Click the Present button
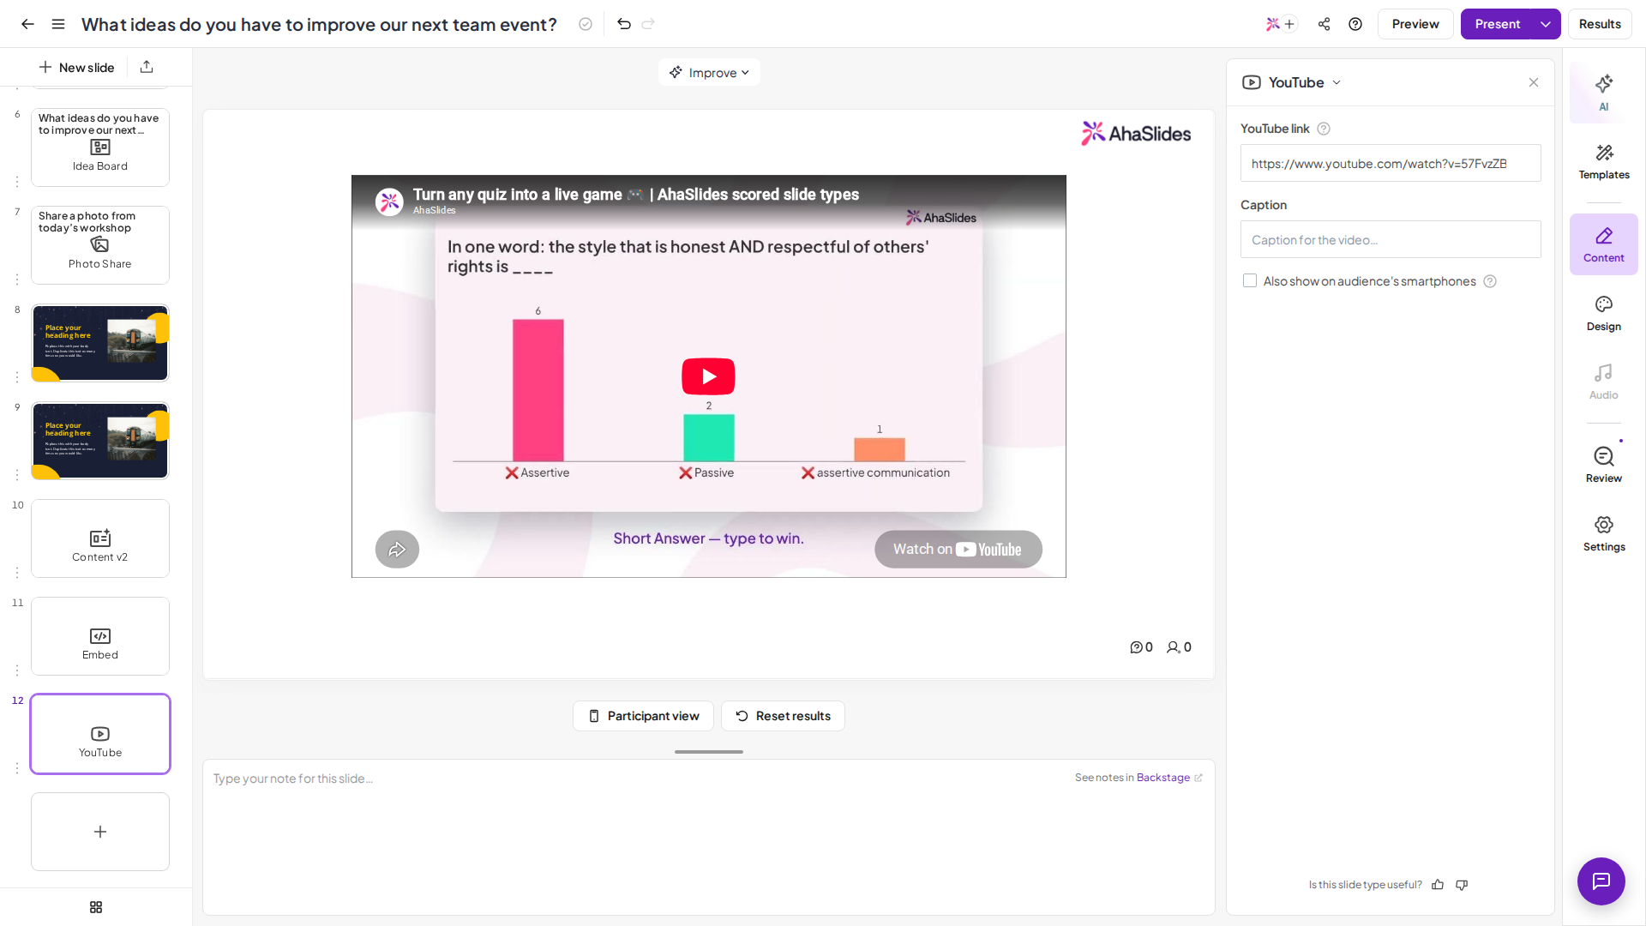 (x=1497, y=24)
